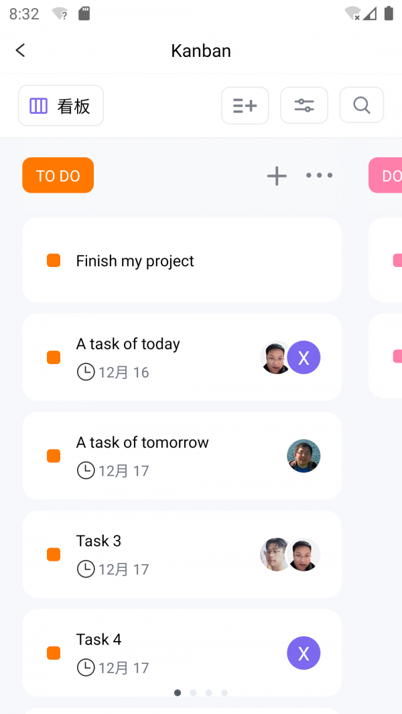The width and height of the screenshot is (402, 714).
Task: Open the filter settings sliders icon
Action: click(x=304, y=106)
